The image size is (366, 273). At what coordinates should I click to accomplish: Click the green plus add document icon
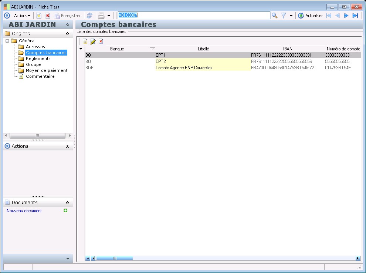pos(65,210)
